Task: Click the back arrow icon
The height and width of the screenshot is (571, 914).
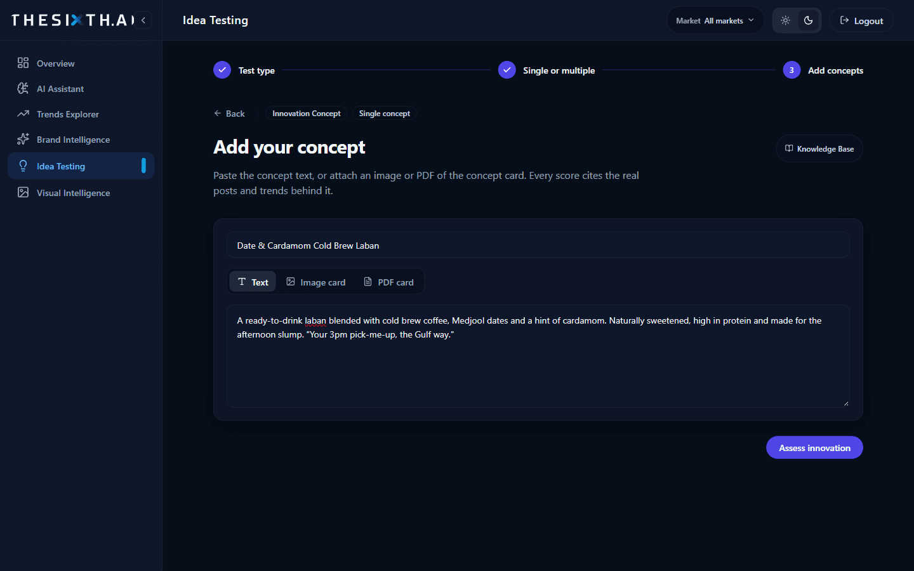Action: pos(218,114)
